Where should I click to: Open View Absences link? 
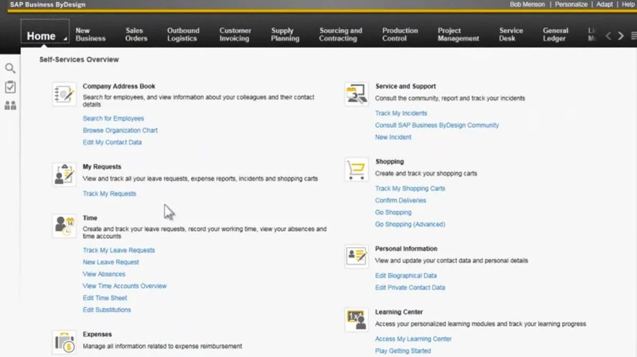[104, 274]
